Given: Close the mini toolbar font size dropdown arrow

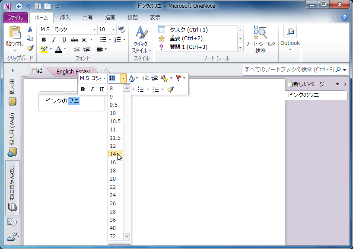Looking at the screenshot, I should click(124, 78).
